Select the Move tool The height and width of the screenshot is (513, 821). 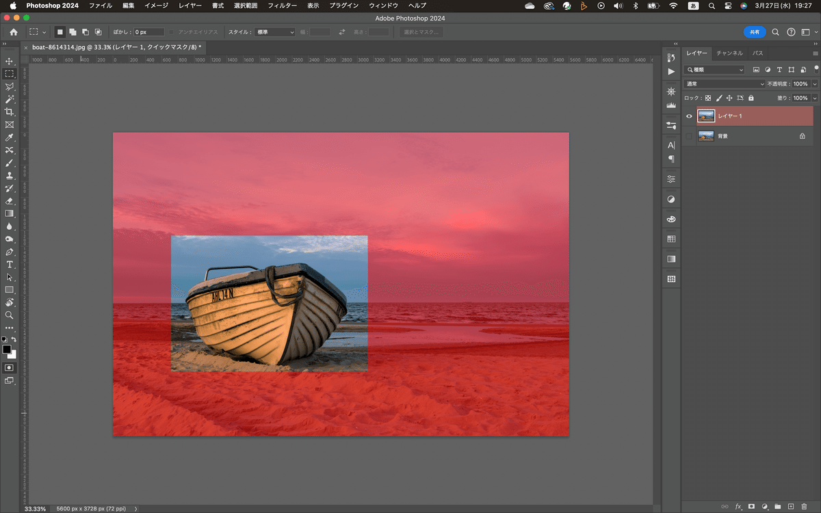point(10,62)
